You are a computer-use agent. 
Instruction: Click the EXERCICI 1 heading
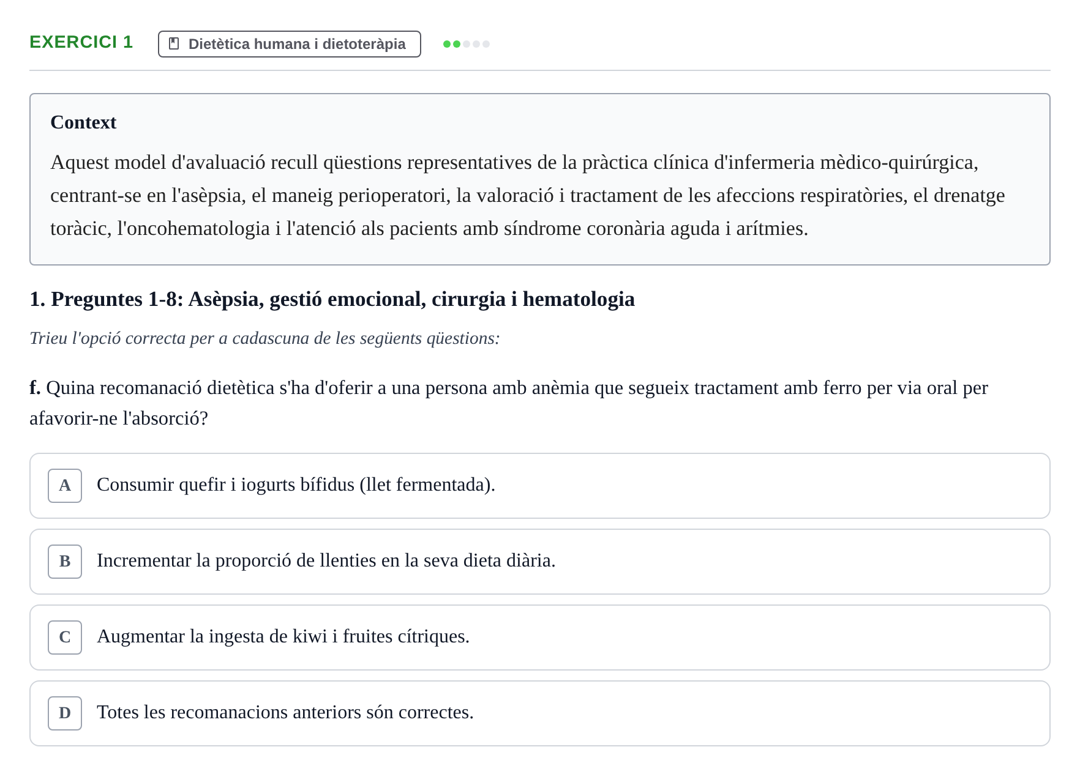coord(81,42)
